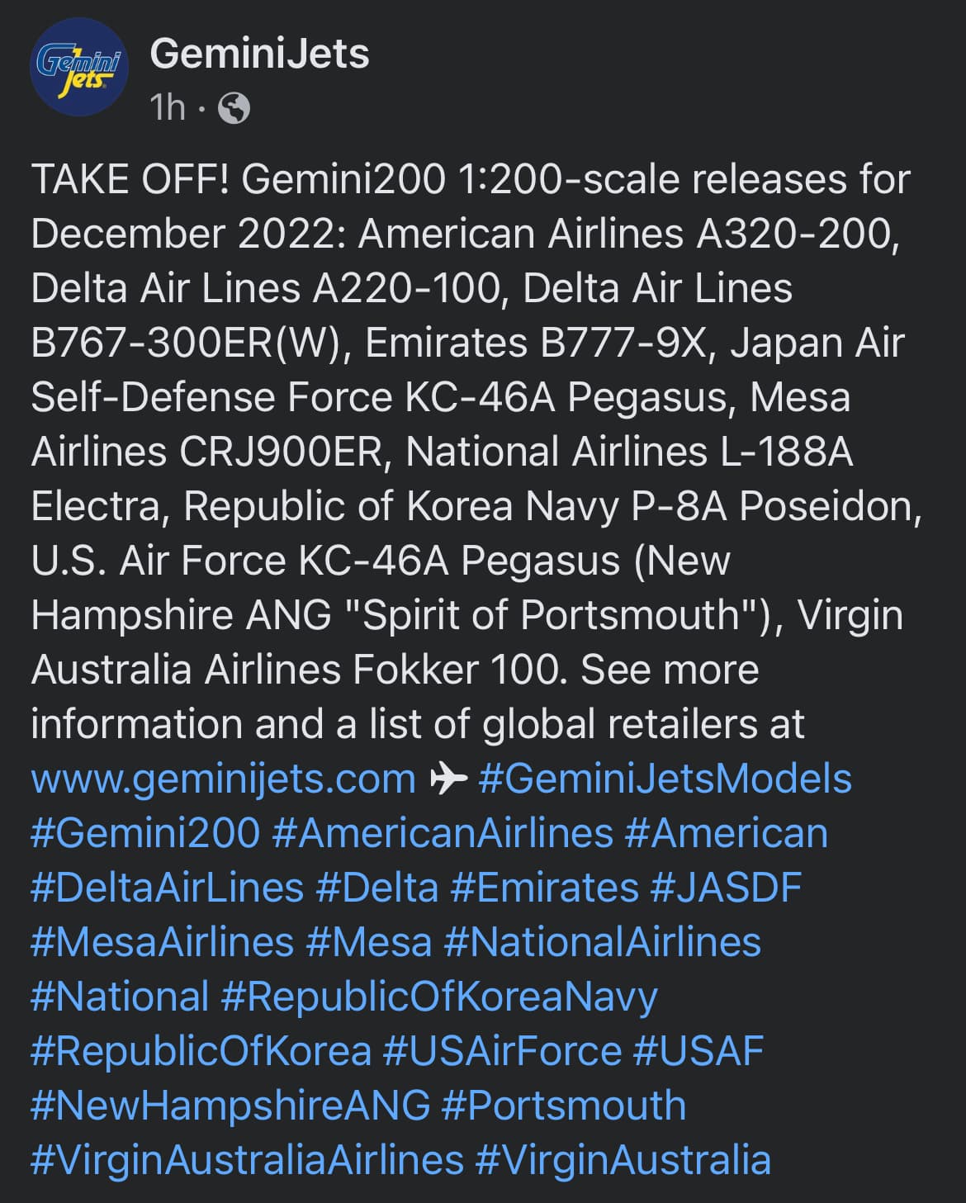Visit the www.geminijets.com link
This screenshot has width=966, height=1203.
point(223,779)
